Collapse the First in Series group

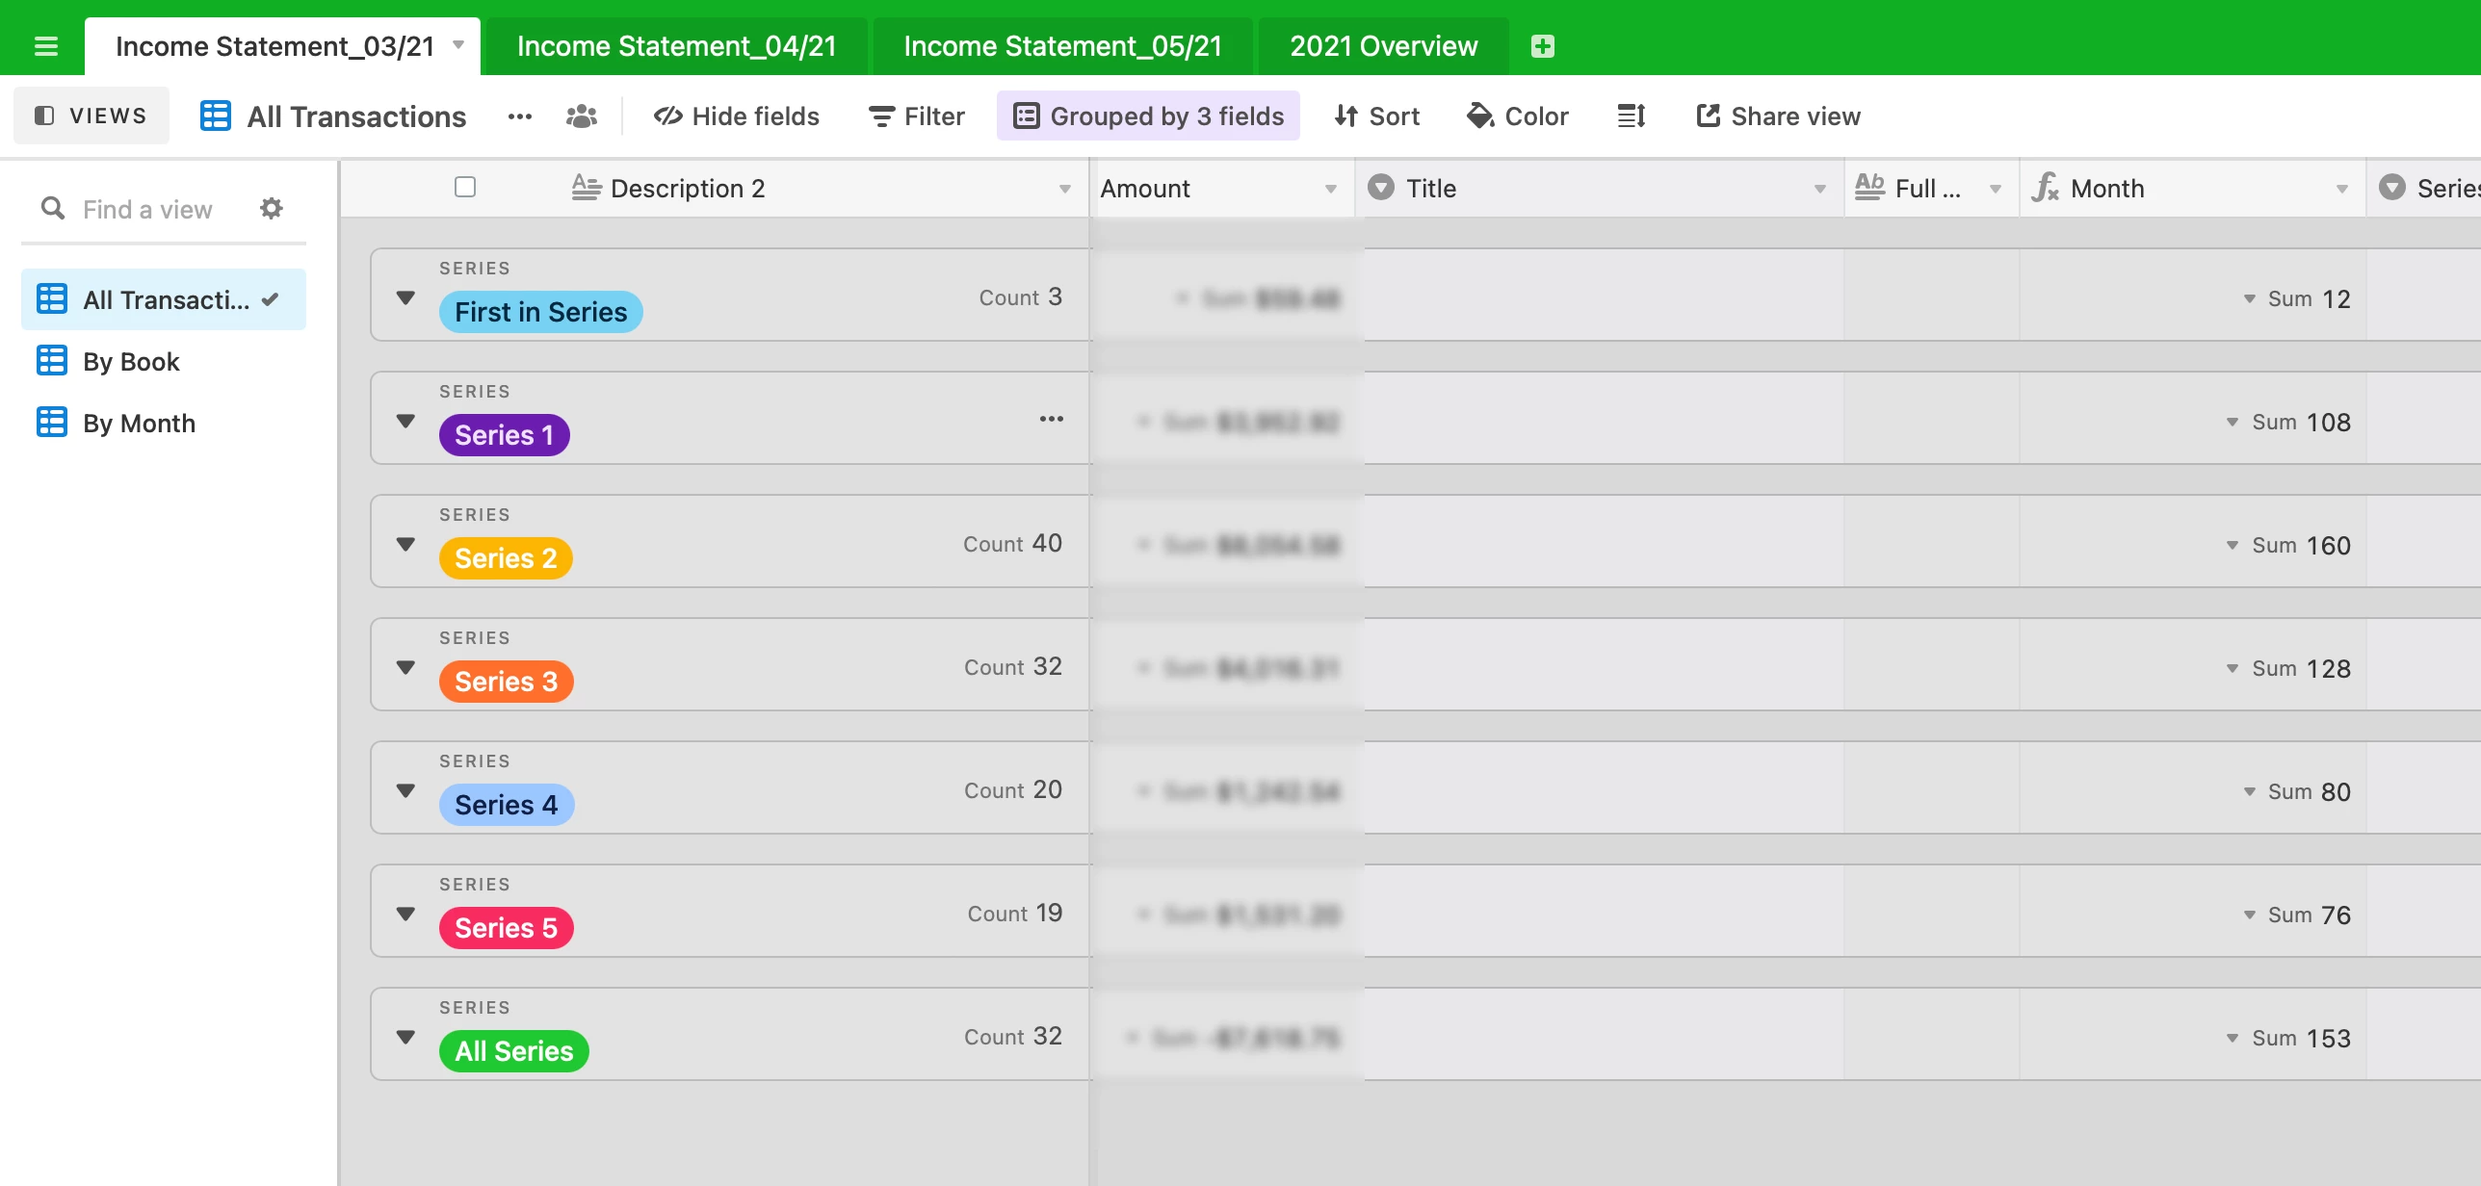(405, 297)
